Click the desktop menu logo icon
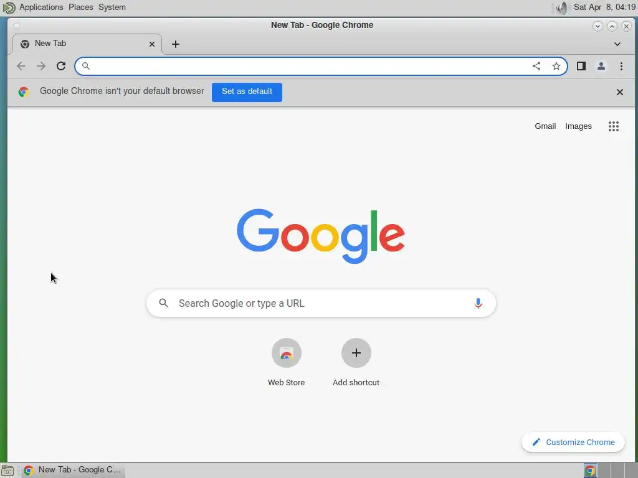 point(9,7)
